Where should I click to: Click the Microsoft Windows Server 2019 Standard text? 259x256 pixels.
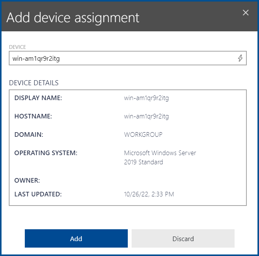coord(160,157)
